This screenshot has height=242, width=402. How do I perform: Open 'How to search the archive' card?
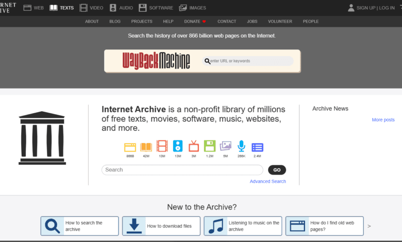(79, 226)
